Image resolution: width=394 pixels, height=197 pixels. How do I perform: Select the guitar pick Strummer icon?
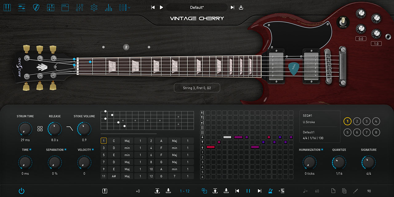[x=36, y=7]
